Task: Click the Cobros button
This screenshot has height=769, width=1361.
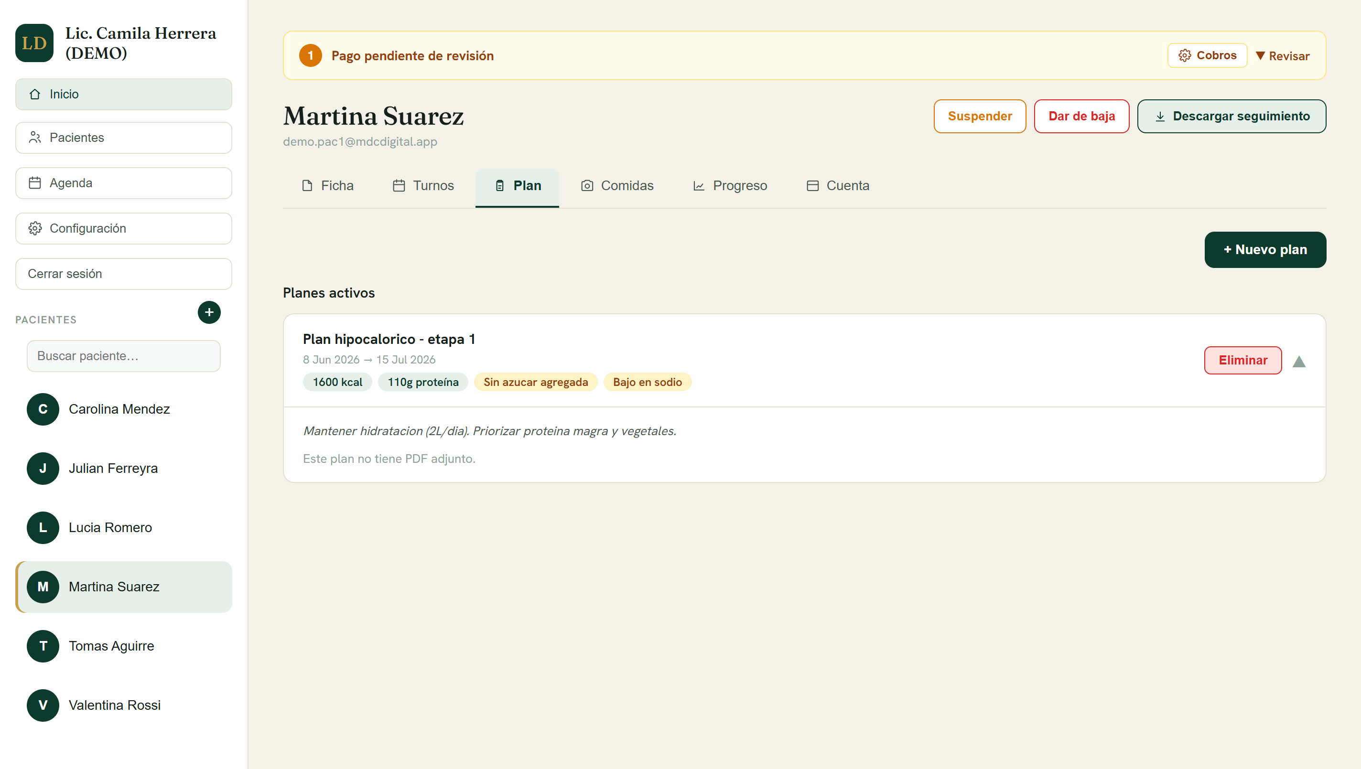Action: [1207, 55]
